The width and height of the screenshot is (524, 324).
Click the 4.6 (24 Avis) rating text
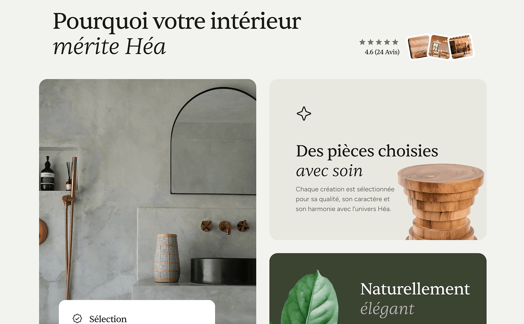(x=382, y=52)
